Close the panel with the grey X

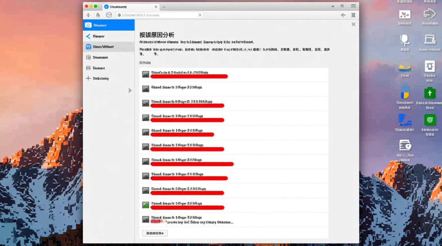coord(354,24)
